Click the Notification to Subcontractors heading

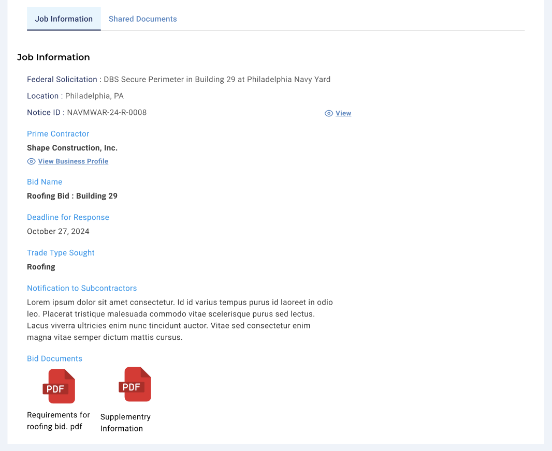tap(82, 288)
